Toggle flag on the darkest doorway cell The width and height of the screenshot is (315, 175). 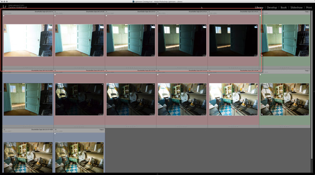tap(209, 16)
